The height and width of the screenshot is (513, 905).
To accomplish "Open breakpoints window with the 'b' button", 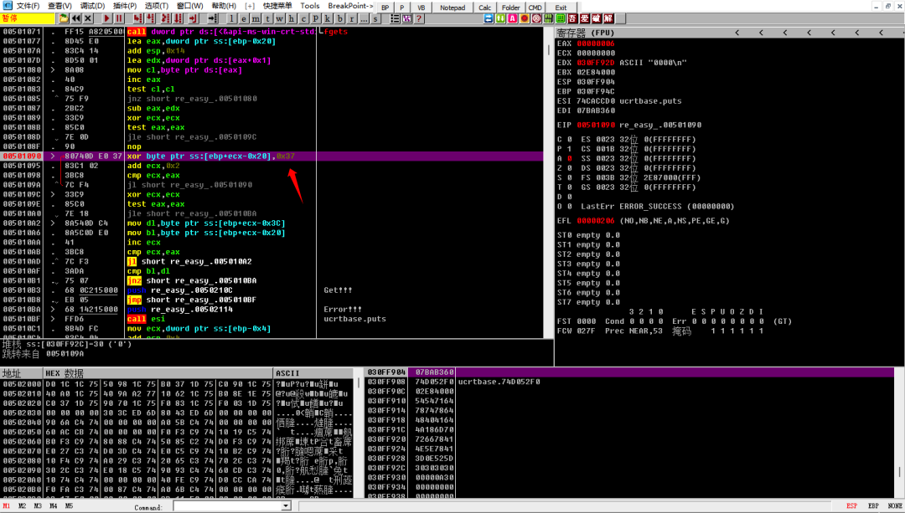I will (x=340, y=18).
